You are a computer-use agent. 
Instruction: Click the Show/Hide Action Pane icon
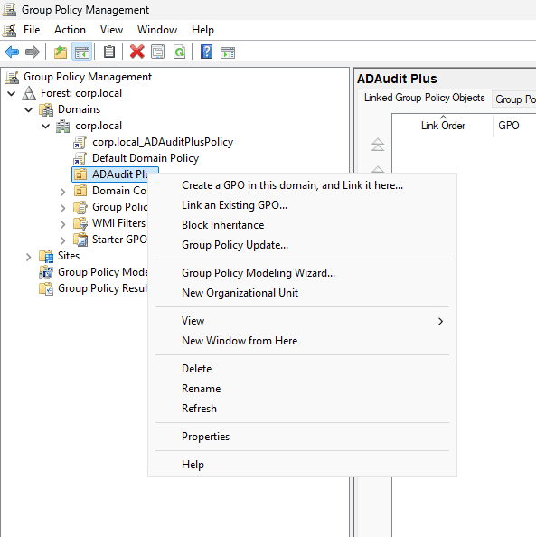click(x=228, y=52)
